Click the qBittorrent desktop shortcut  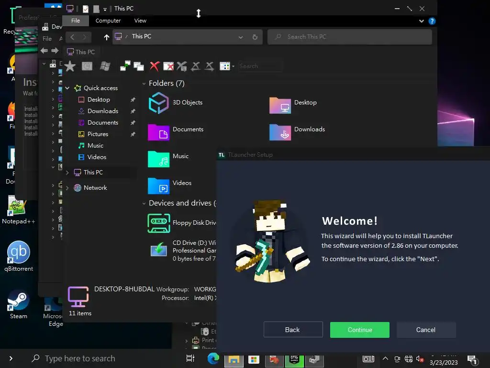click(x=19, y=257)
